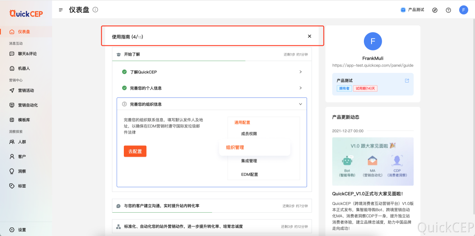Viewport: 475px width, 236px height.
Task: Go to 机器人 in the sidebar
Action: pos(26,69)
